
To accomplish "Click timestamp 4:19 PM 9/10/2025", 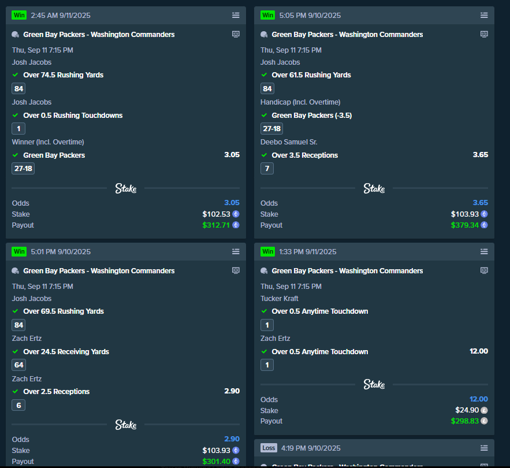I will [x=311, y=448].
